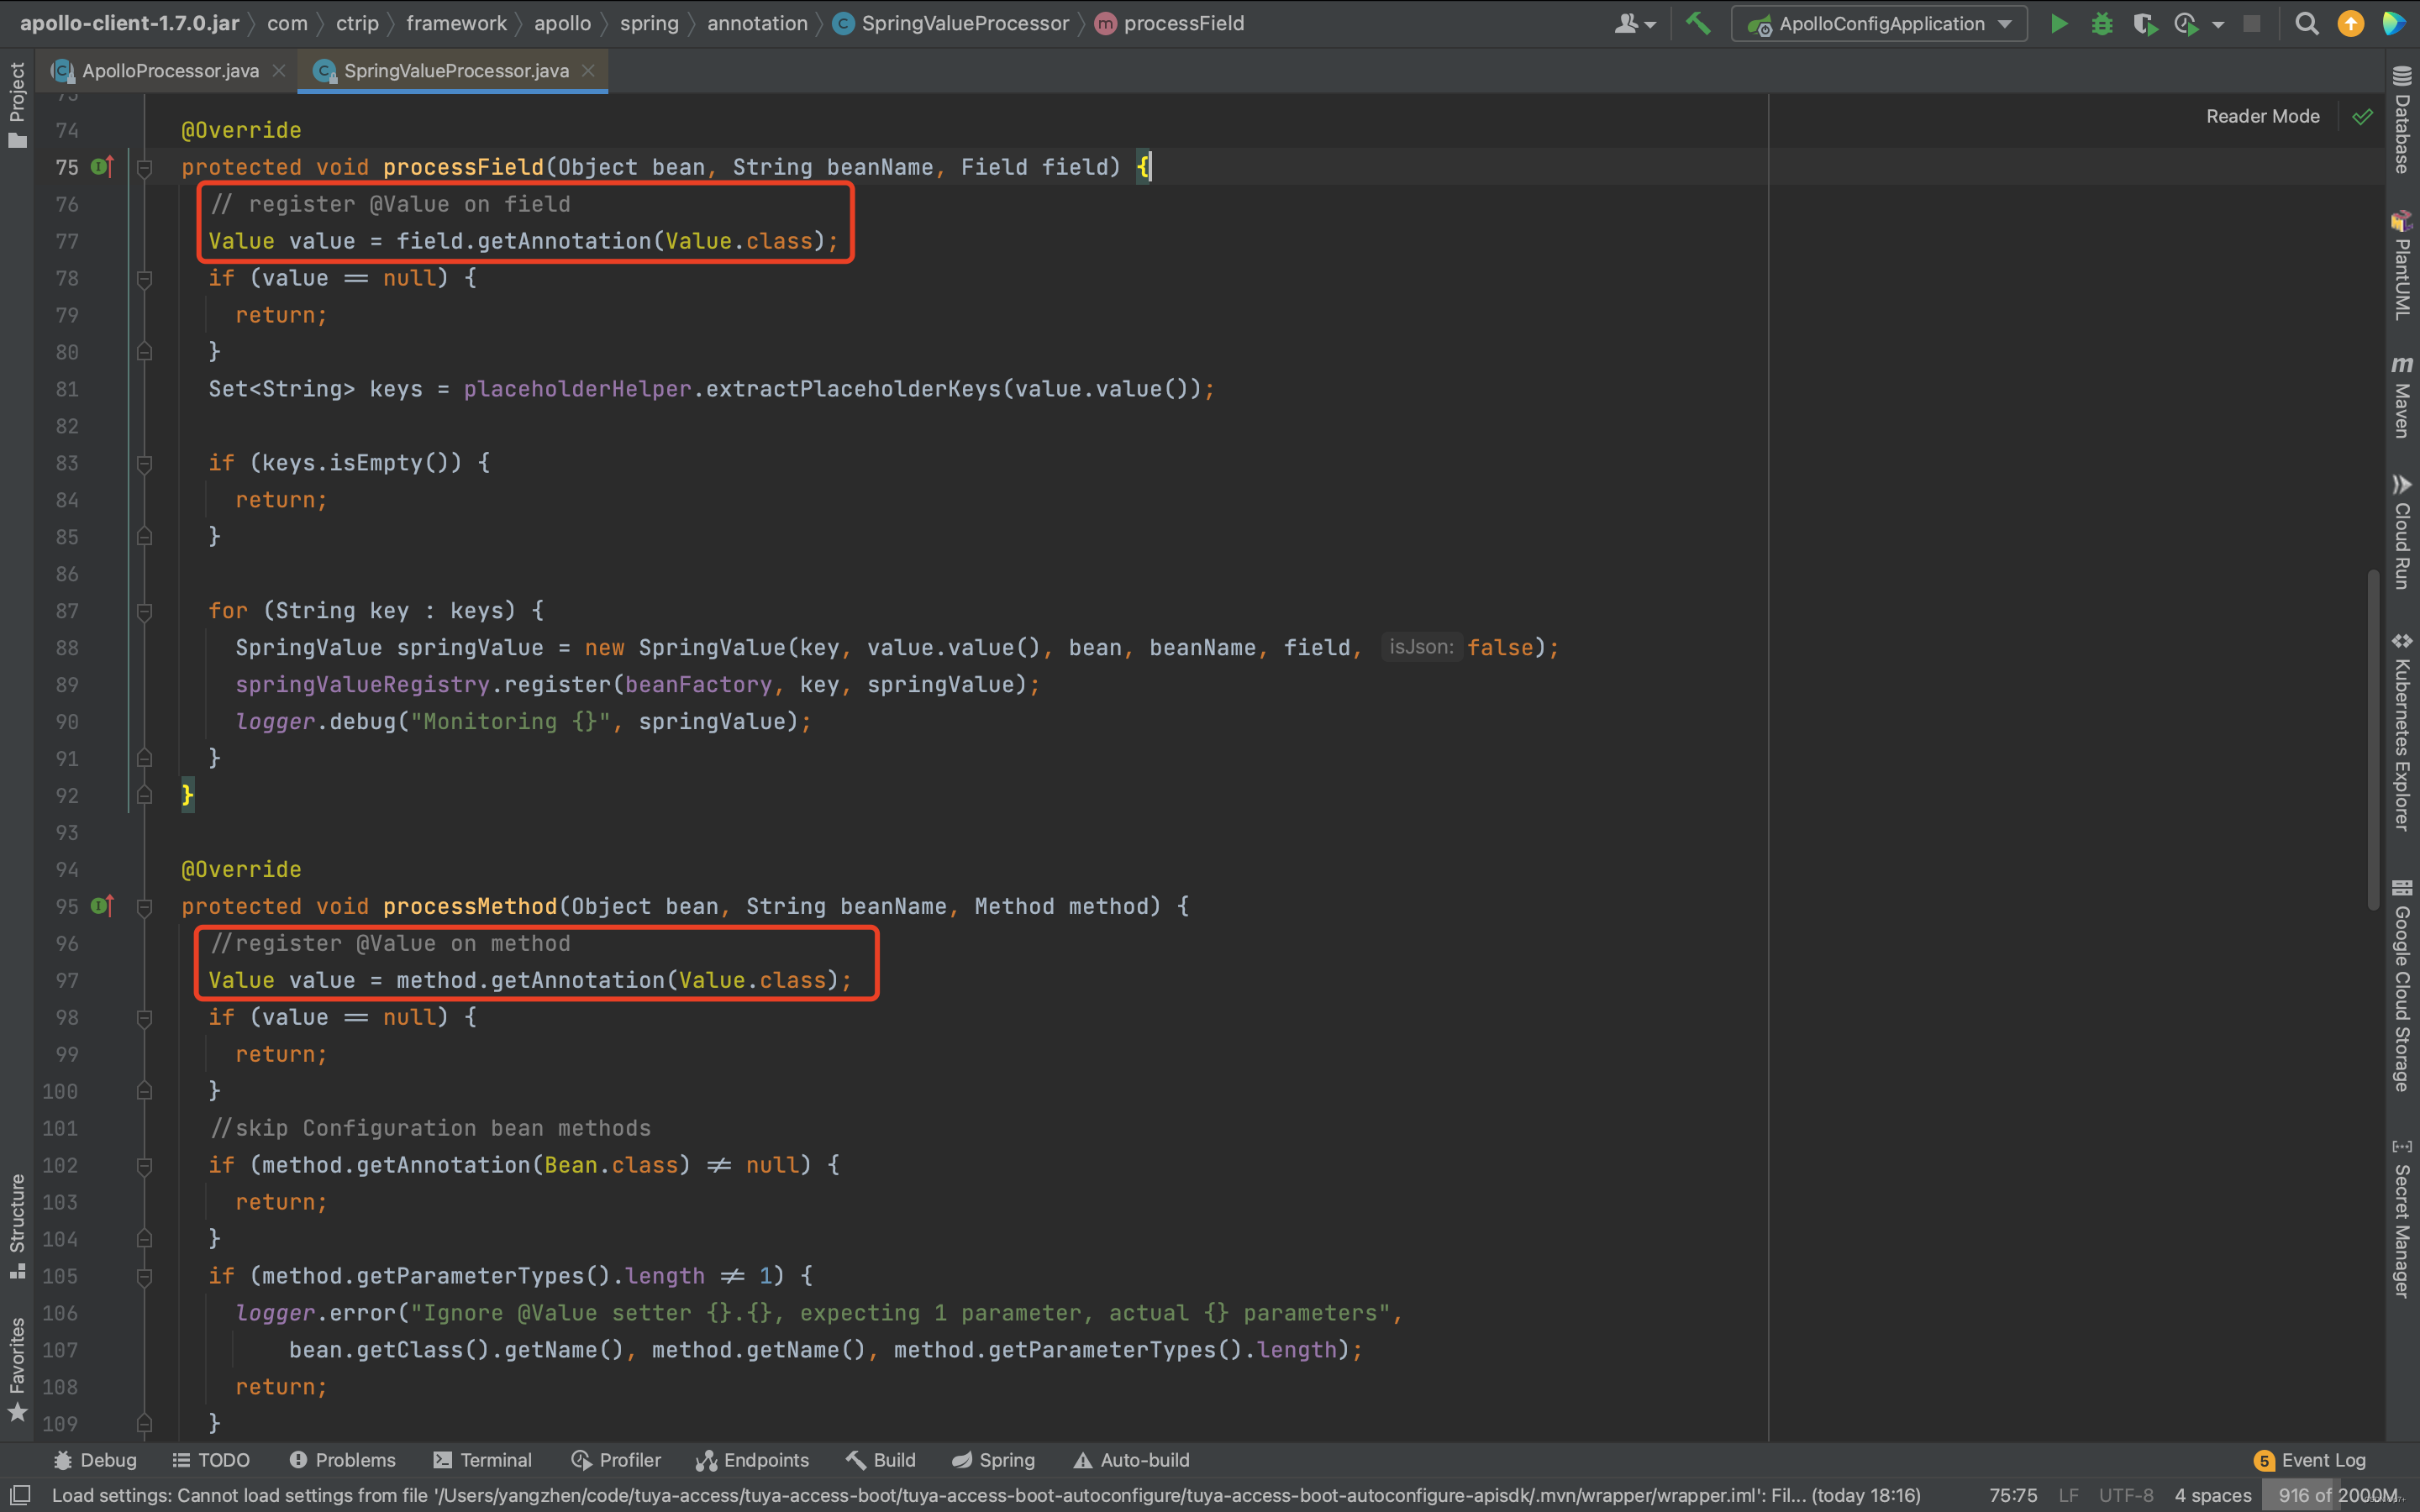Click the green inspection checkmark indicator

[2362, 117]
